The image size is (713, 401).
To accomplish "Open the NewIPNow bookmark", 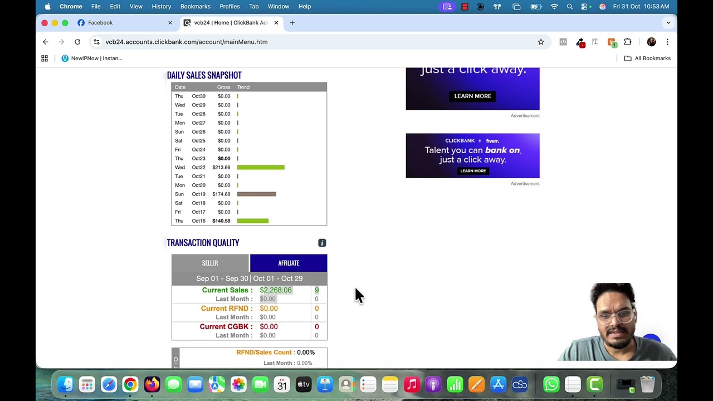I will coord(92,58).
